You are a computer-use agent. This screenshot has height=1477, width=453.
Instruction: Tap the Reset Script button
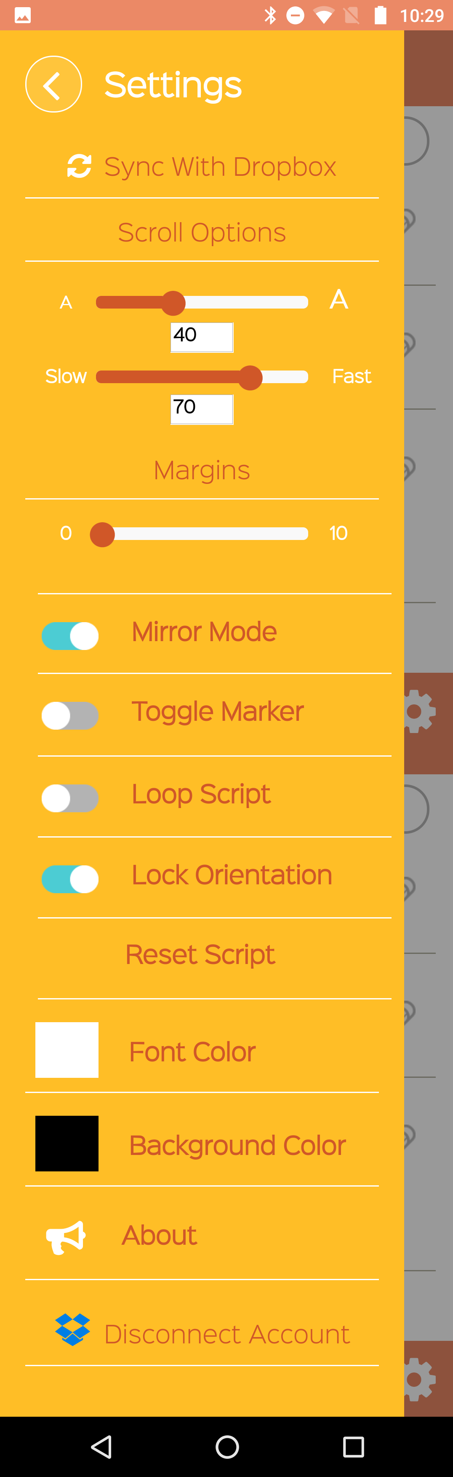[x=200, y=955]
